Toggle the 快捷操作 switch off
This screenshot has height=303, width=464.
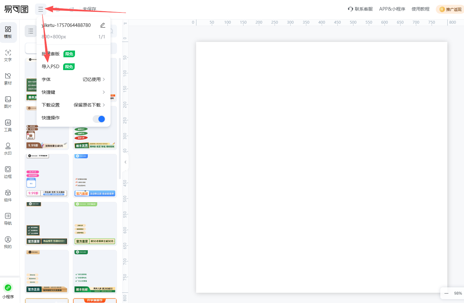coord(99,119)
